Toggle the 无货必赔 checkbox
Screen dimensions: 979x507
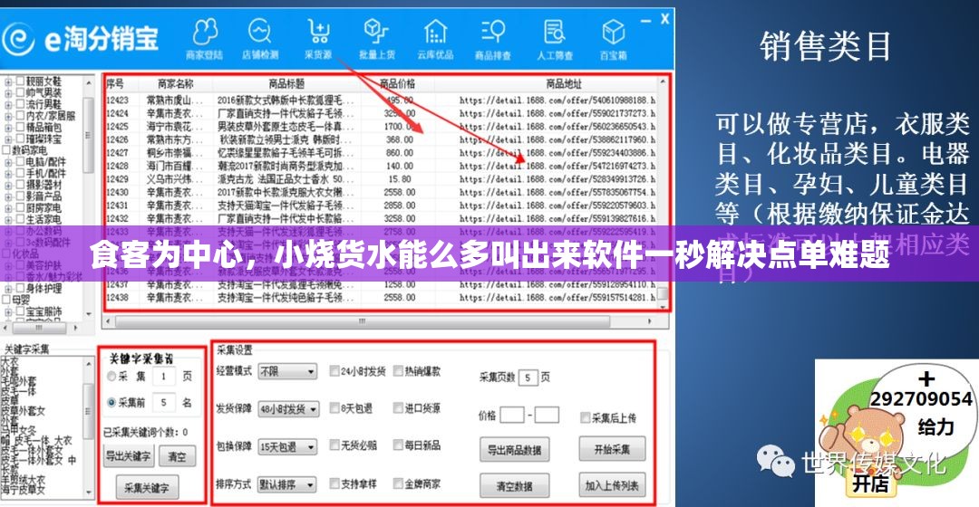(x=334, y=445)
